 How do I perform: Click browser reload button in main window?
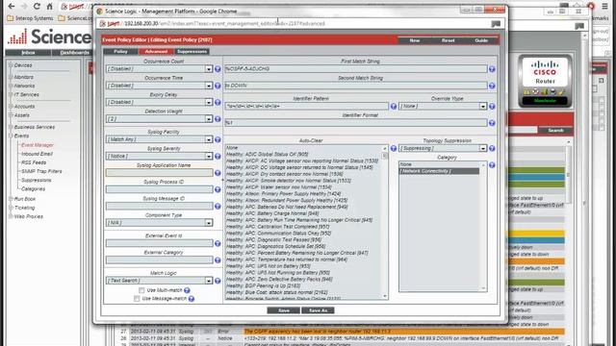pyautogui.click(x=37, y=7)
